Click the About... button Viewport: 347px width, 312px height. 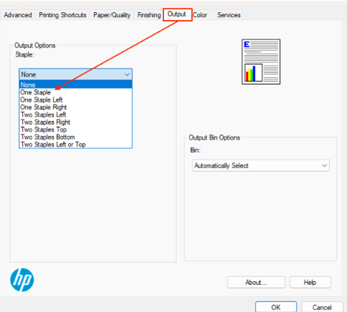(x=256, y=283)
